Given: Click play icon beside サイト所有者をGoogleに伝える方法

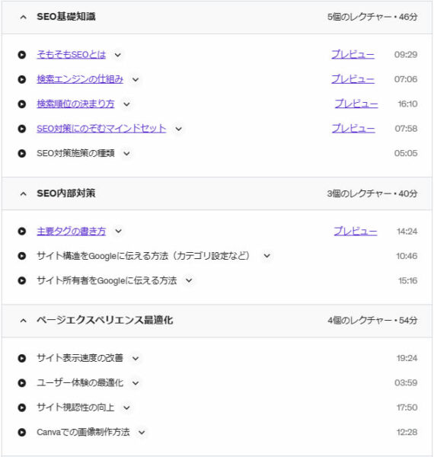Looking at the screenshot, I should tap(22, 280).
